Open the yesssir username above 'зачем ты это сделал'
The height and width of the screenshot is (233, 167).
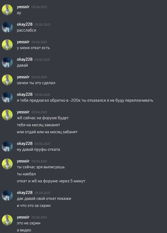[x=23, y=77]
